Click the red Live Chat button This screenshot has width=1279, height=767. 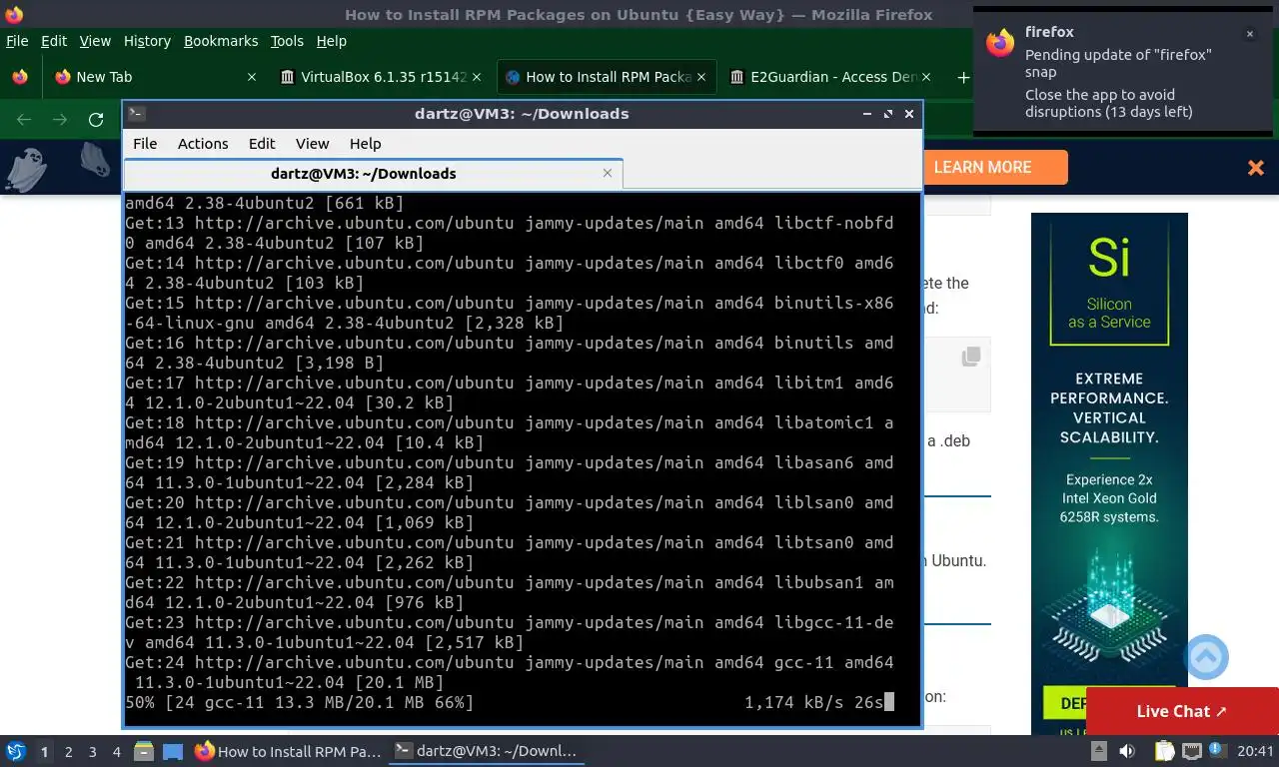click(x=1182, y=711)
